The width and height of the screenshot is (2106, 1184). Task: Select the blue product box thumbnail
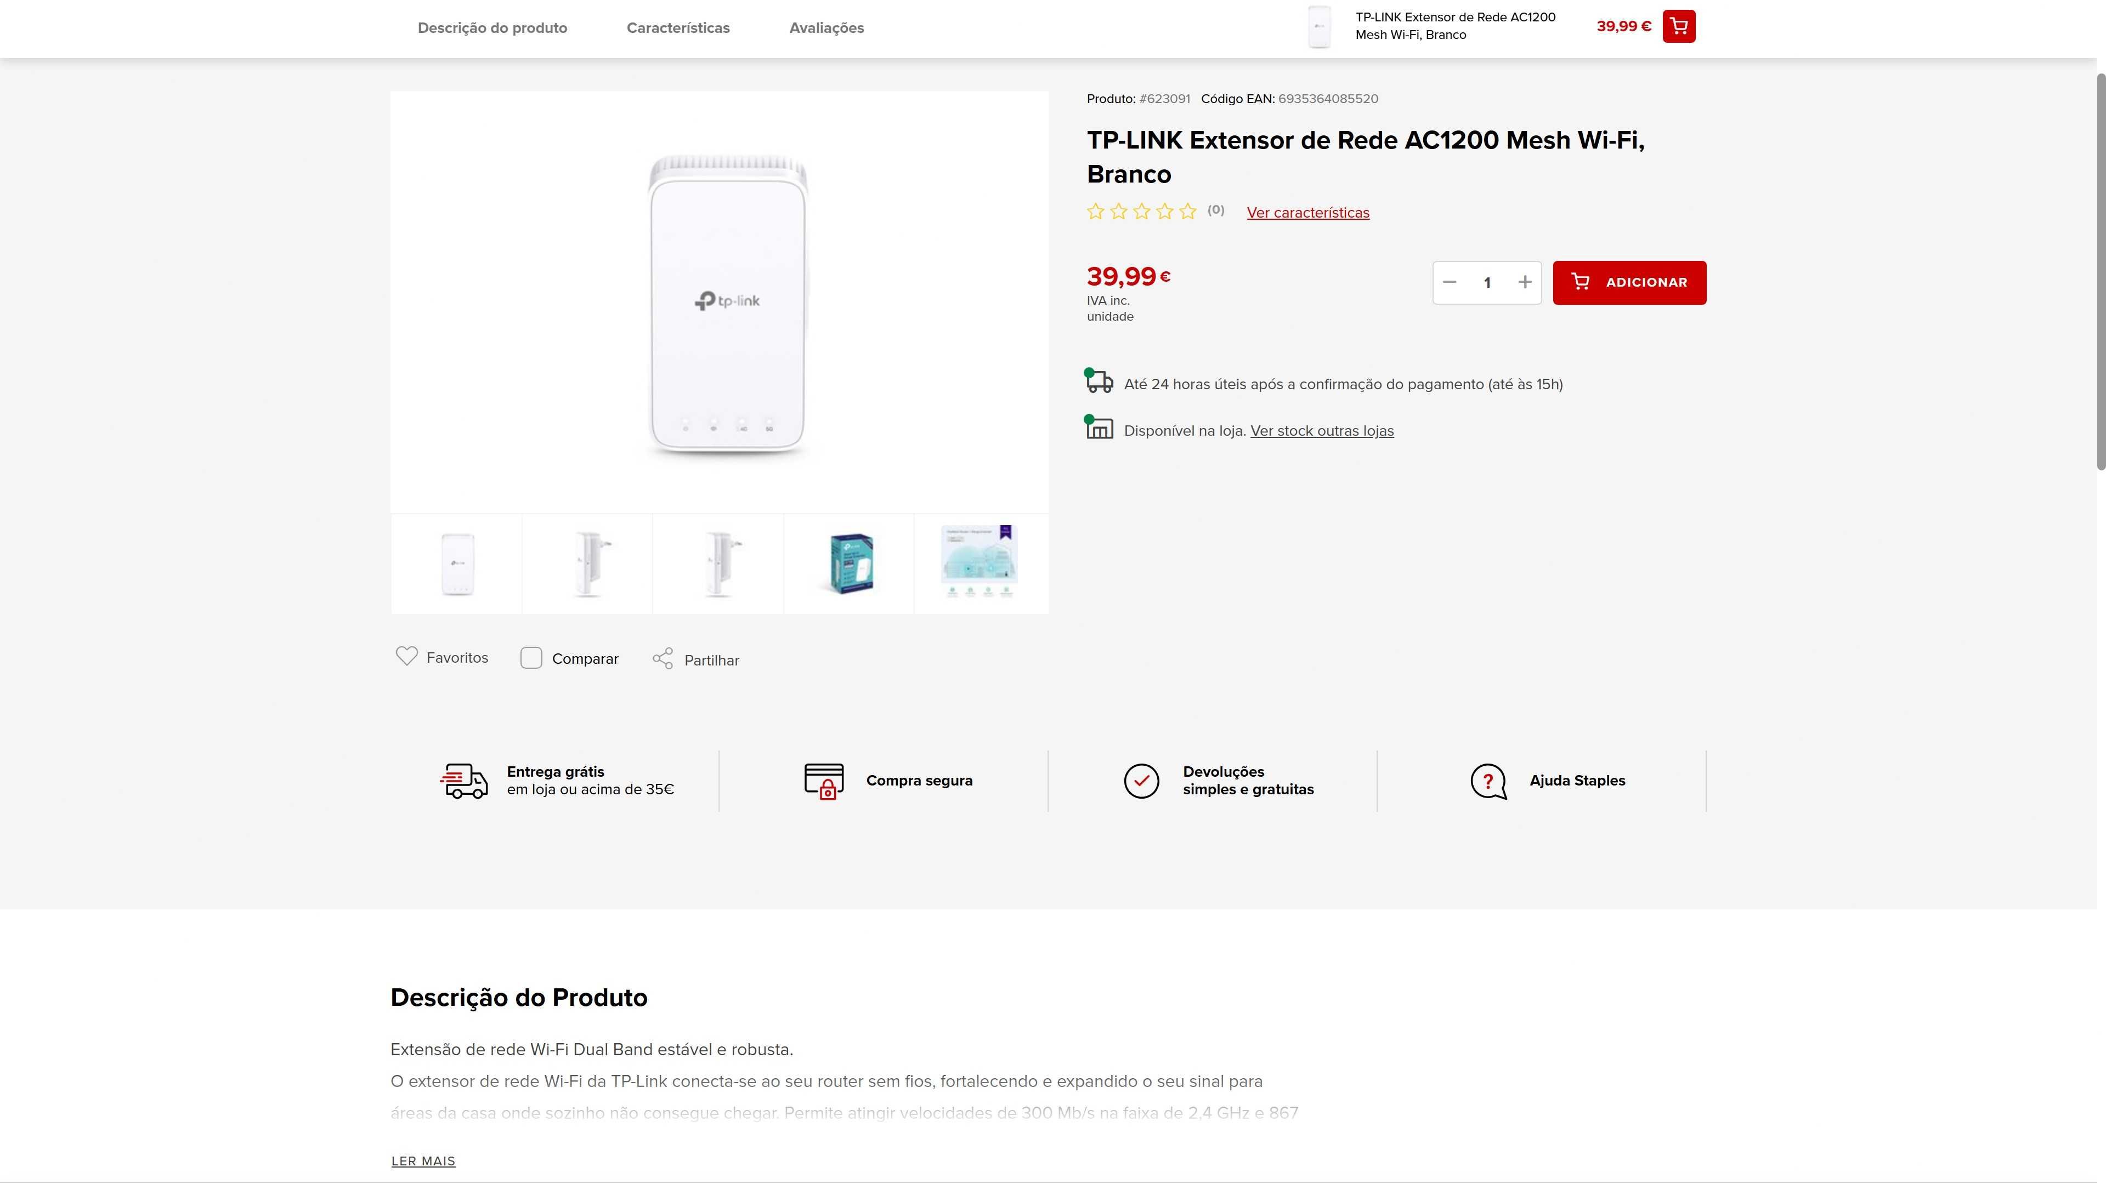(x=850, y=564)
